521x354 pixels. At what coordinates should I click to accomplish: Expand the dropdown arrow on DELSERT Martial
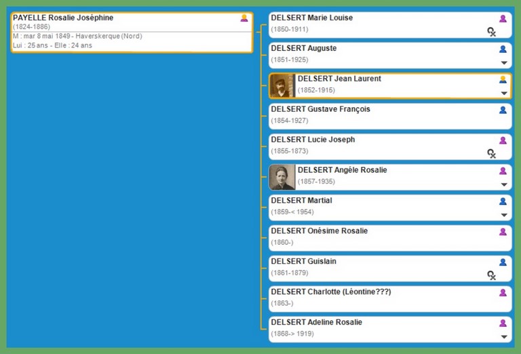(x=503, y=215)
